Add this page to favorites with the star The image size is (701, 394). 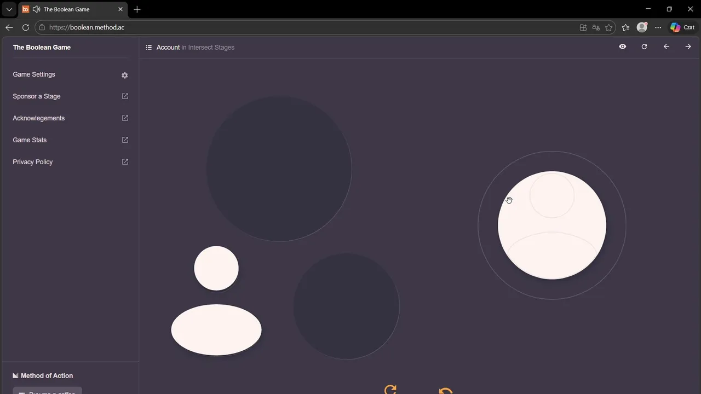609,27
